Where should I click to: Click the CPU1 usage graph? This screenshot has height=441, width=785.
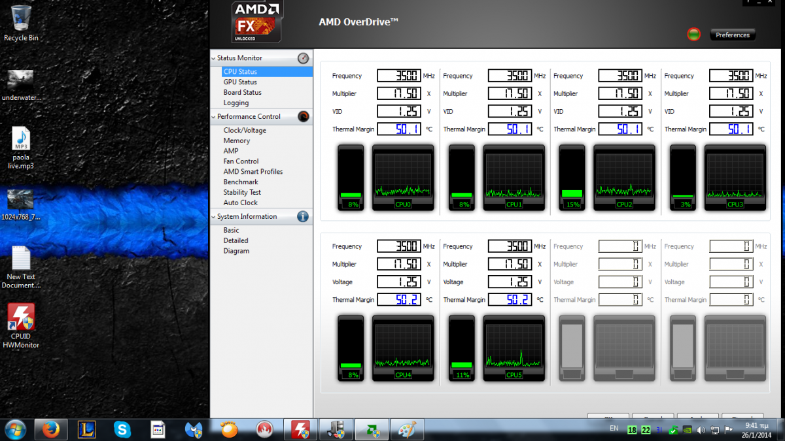(514, 178)
